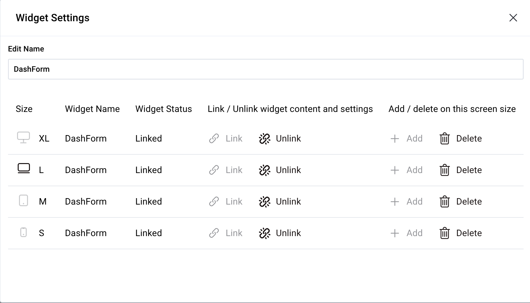Screen dimensions: 530x303
Task: Click the trash icon for the L row
Action: [x=445, y=170]
